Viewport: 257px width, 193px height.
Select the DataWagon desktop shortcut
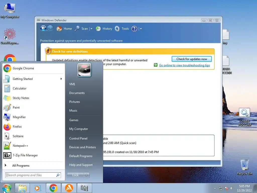point(10,36)
